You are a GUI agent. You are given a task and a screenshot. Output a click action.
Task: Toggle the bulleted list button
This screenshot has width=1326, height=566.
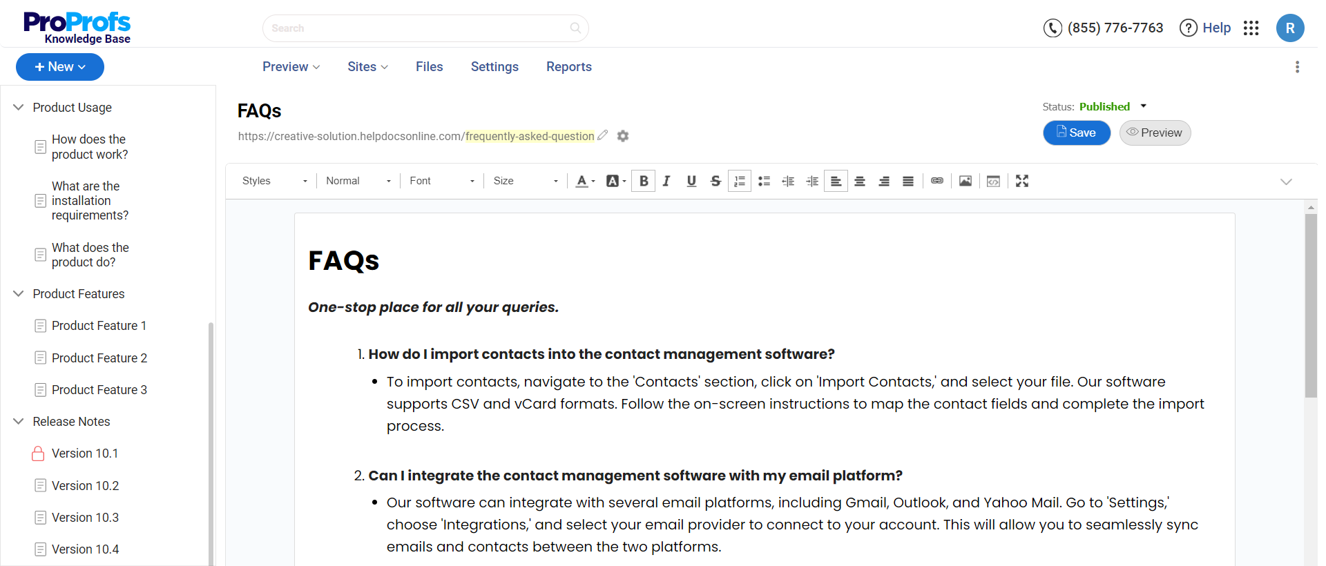point(764,181)
